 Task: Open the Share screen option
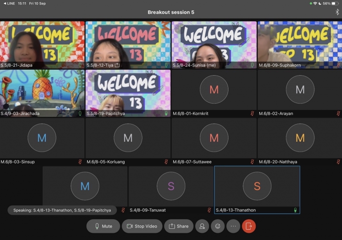[x=179, y=226]
